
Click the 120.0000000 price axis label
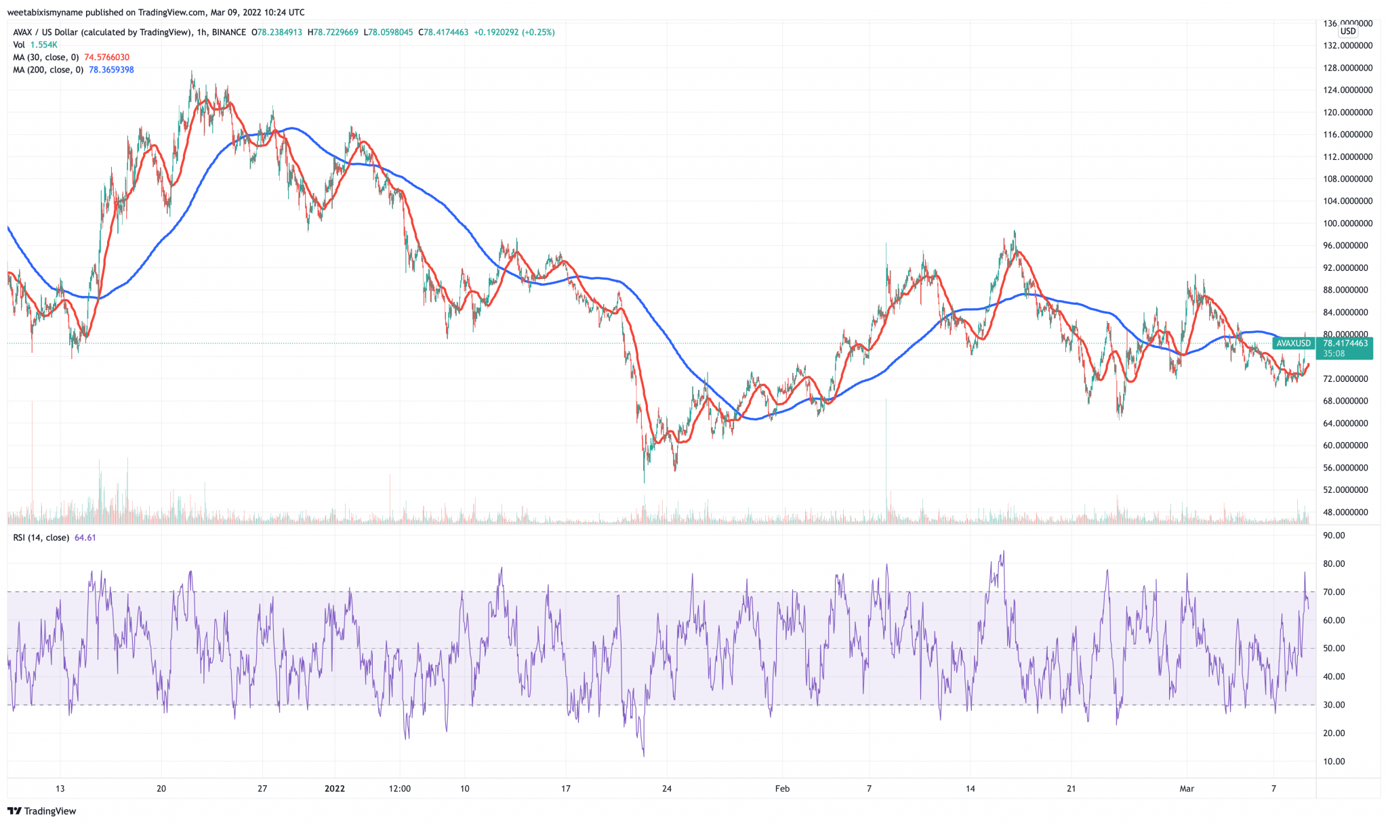point(1348,112)
